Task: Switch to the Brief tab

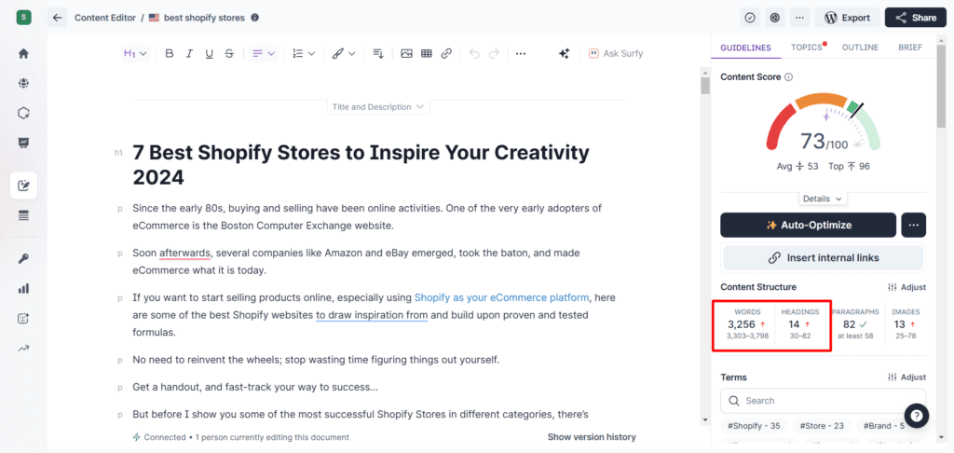Action: [x=910, y=48]
